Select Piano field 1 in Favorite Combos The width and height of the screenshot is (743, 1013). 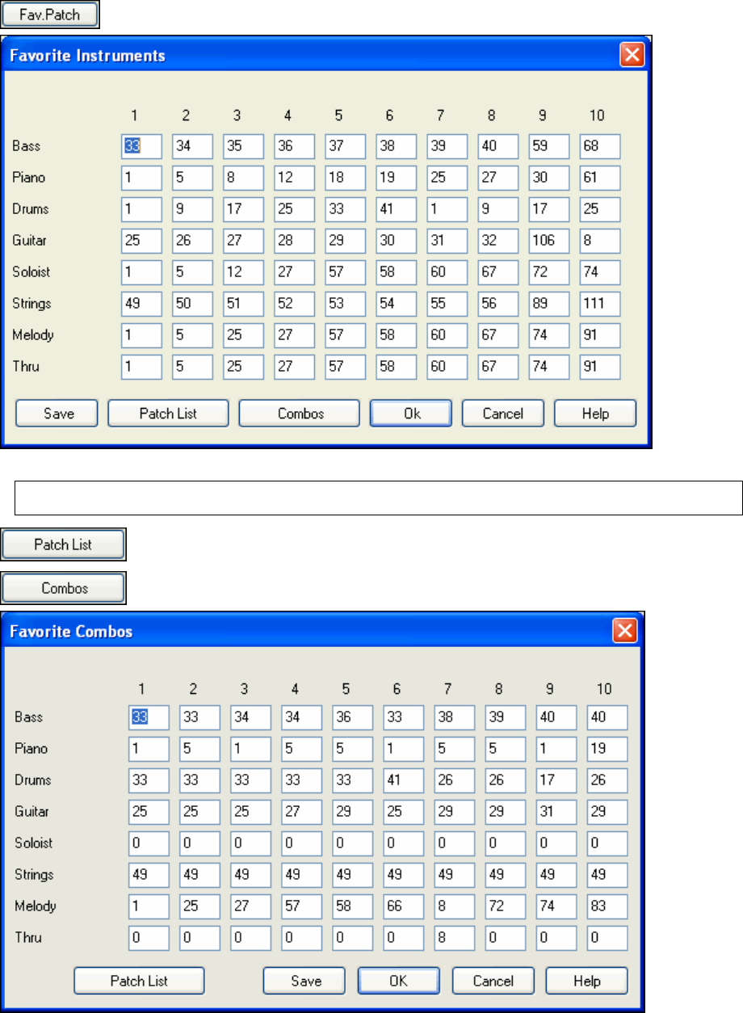(149, 749)
